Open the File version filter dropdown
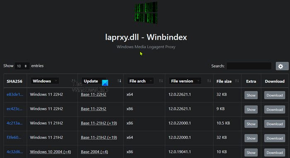290x158 pixels. [185, 81]
